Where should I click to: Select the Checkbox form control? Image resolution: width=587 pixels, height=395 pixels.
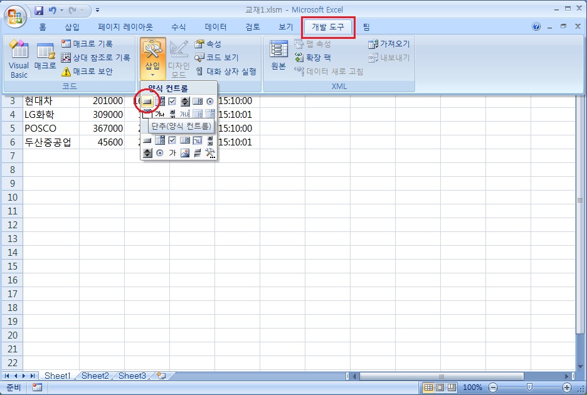click(x=172, y=101)
